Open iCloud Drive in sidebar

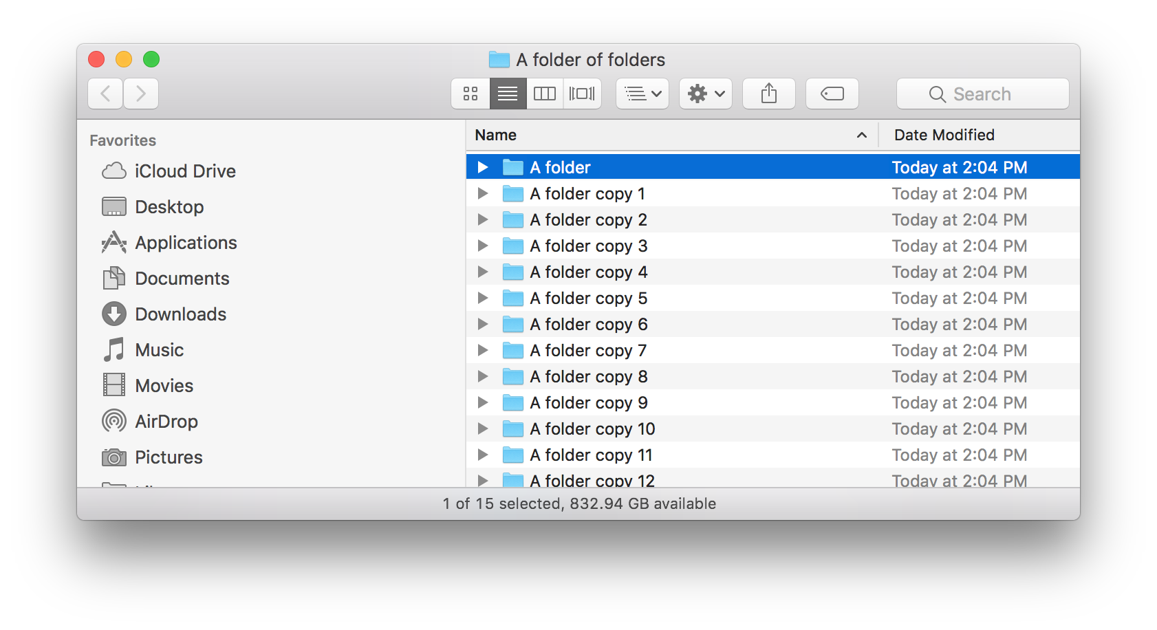169,171
